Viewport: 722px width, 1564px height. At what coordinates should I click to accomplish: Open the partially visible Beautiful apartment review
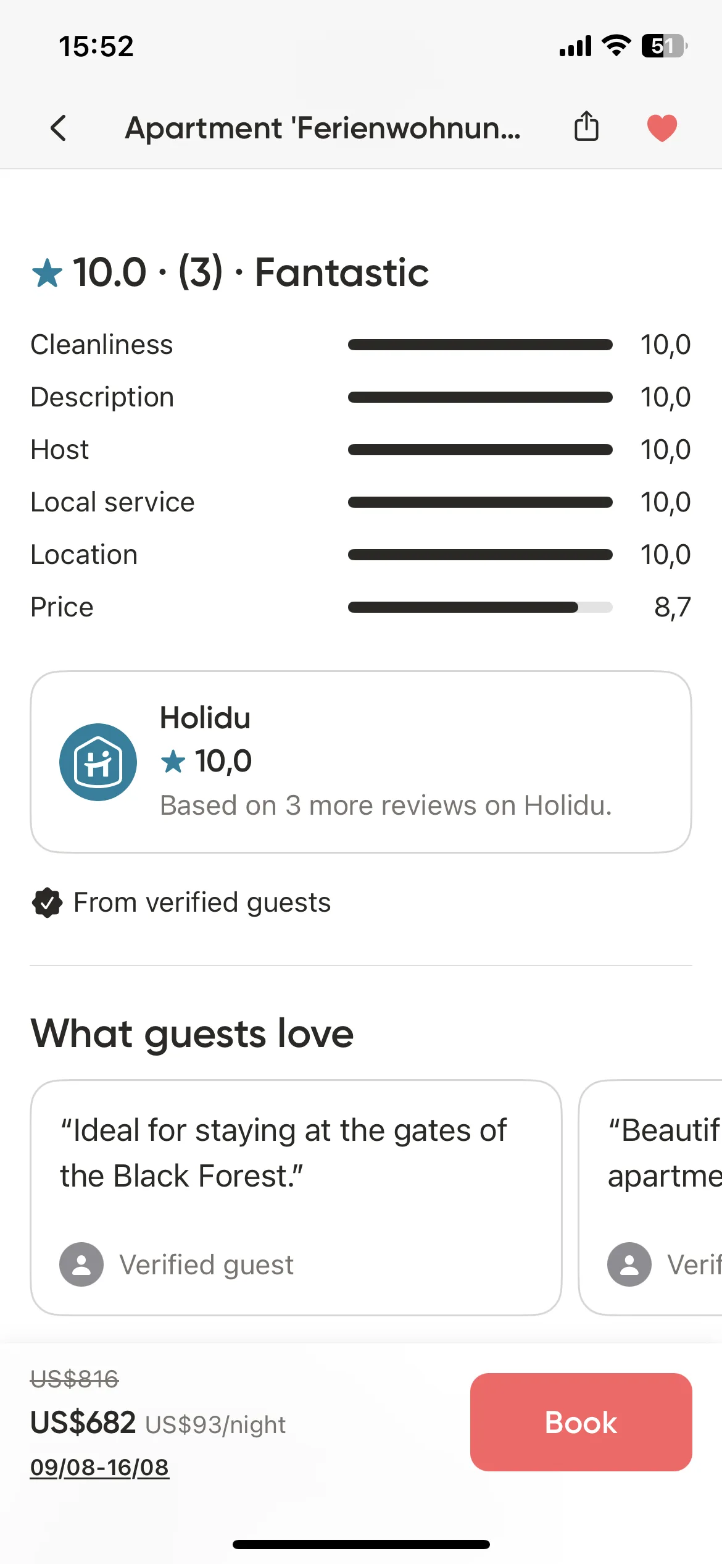pos(650,1198)
